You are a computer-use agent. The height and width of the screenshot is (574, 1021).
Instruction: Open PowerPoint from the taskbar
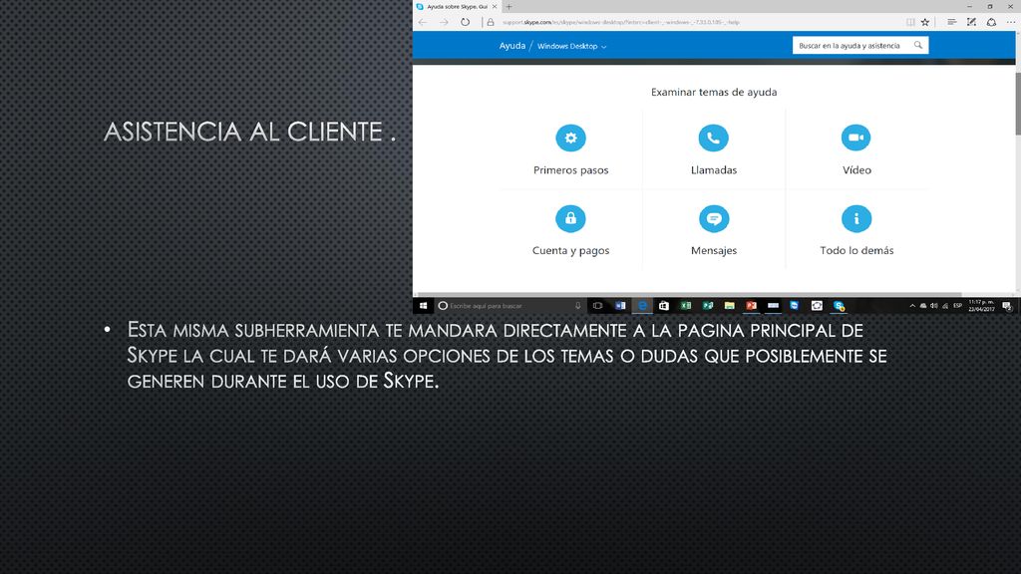[752, 305]
